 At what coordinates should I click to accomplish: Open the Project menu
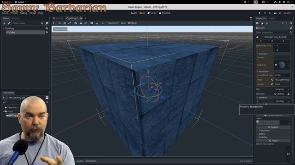pos(14,13)
